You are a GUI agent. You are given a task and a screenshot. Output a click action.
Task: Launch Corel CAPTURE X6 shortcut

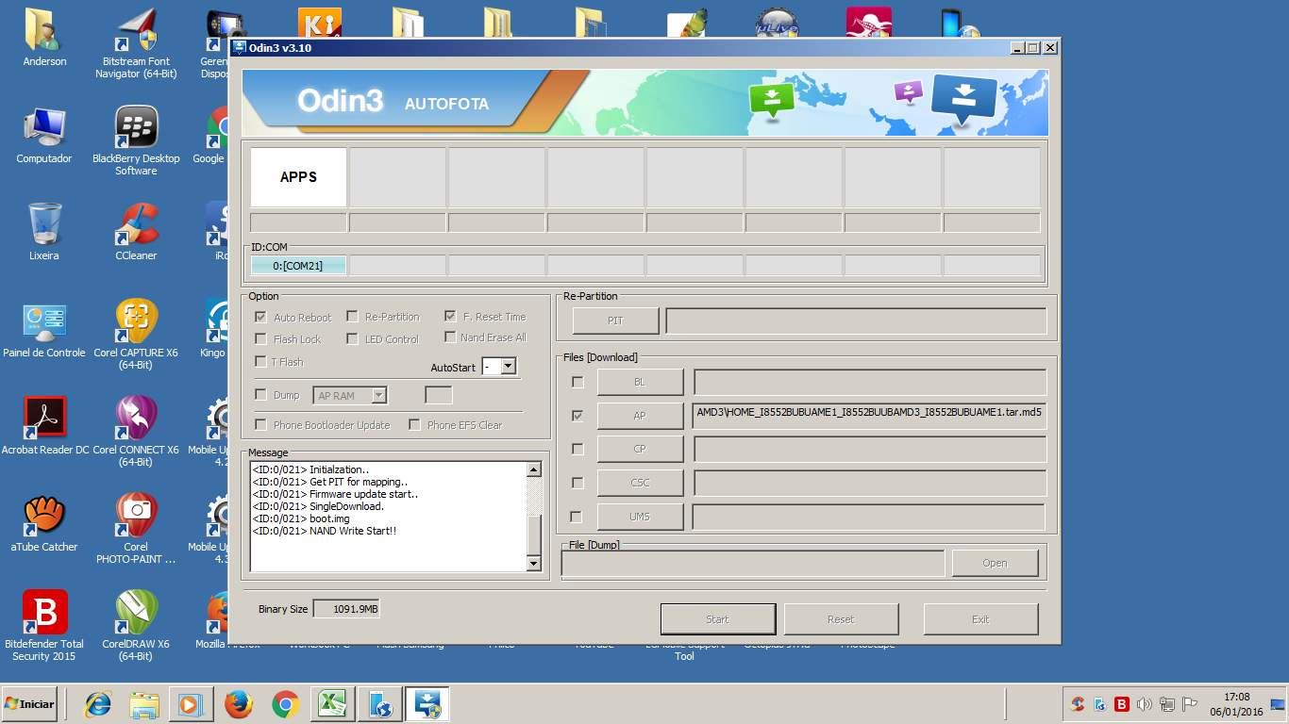pos(136,335)
